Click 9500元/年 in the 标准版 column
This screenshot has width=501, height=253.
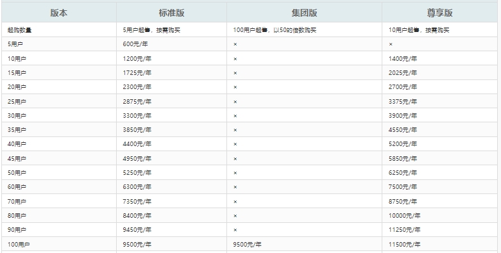(137, 245)
